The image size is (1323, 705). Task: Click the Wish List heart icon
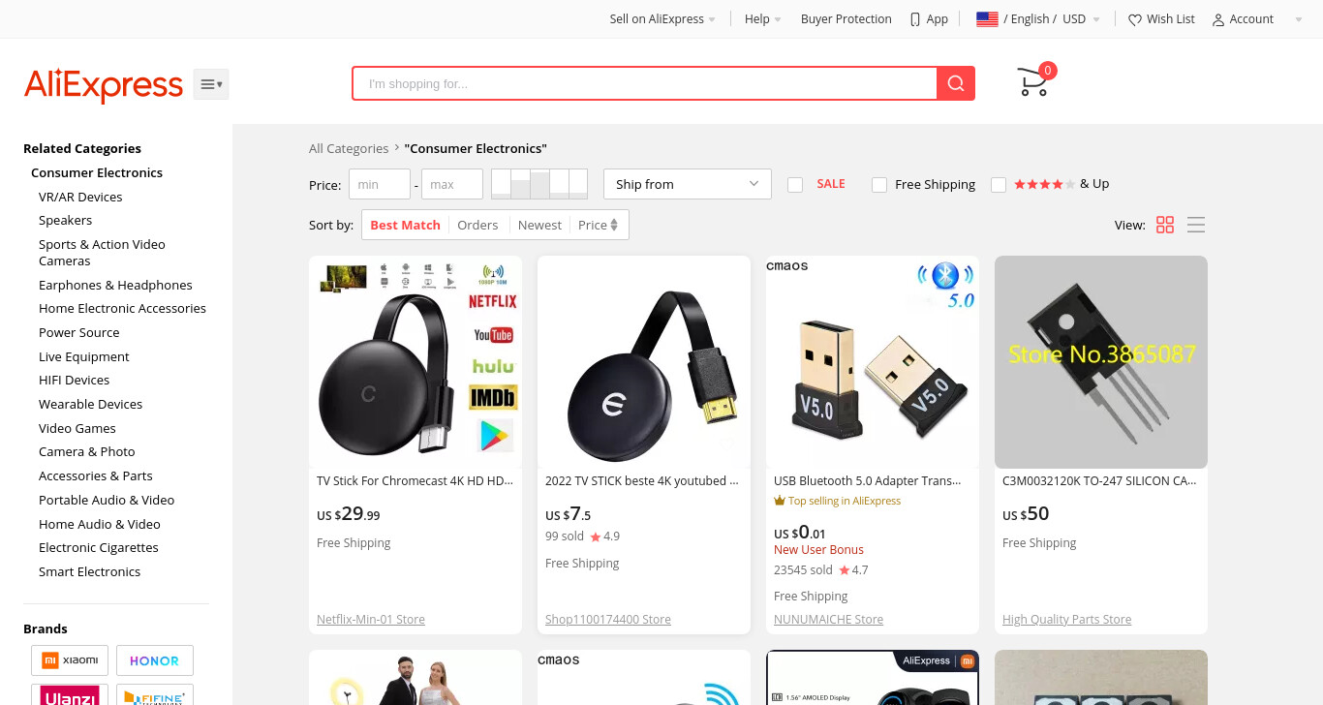click(1135, 19)
